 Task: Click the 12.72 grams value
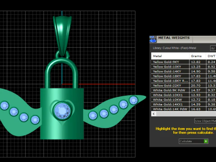[196, 99]
